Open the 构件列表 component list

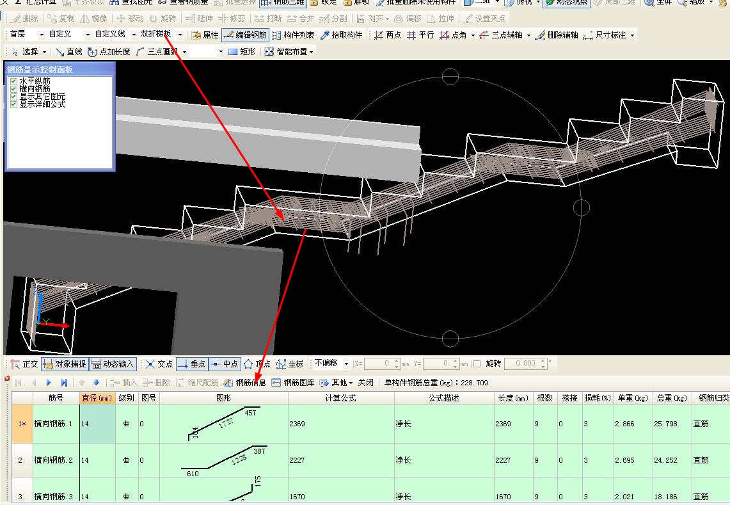pos(293,35)
